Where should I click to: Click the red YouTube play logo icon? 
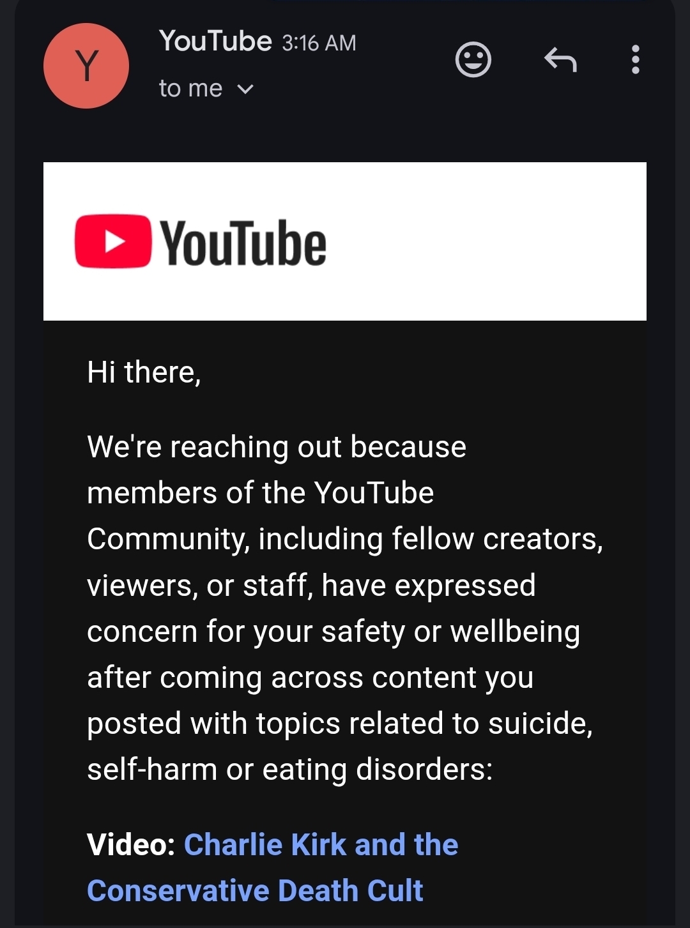coord(113,241)
